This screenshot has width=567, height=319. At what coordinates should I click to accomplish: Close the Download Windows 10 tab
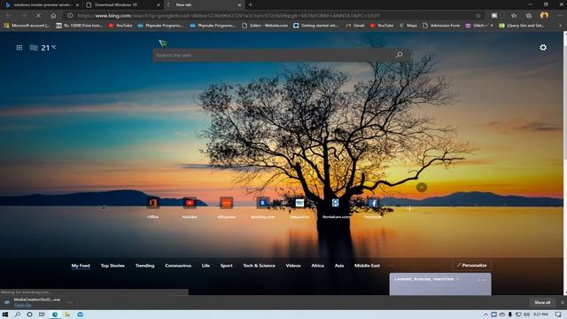[x=158, y=5]
